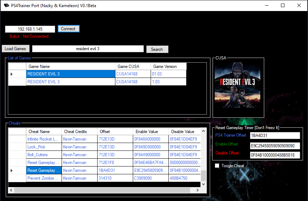Viewport: 308px width, 201px height.
Task: Click the cheats horizontal scroll left arrow
Action: 11,190
